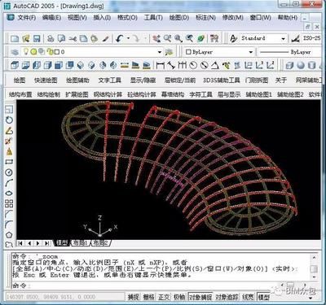This screenshot has height=305, width=326.
Task: Click the Open file icon
Action: (26, 38)
